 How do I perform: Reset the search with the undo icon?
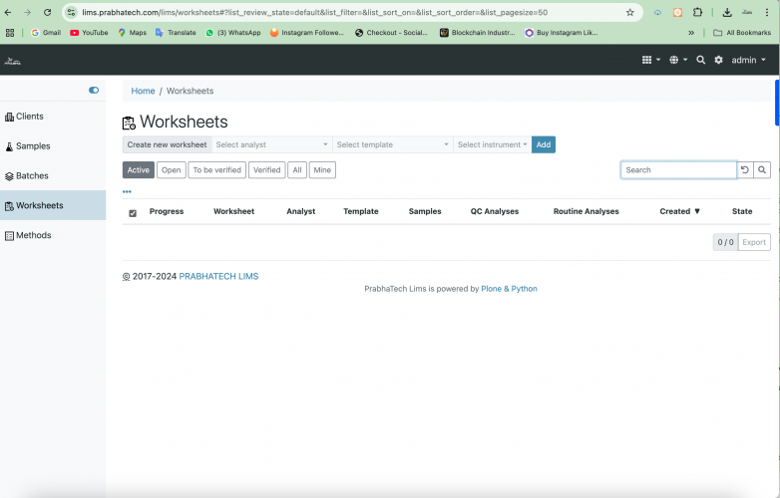[745, 169]
